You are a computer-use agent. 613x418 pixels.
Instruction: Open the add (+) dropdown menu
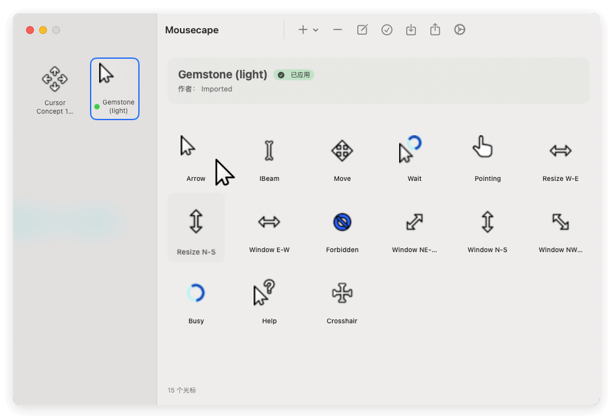(x=308, y=30)
